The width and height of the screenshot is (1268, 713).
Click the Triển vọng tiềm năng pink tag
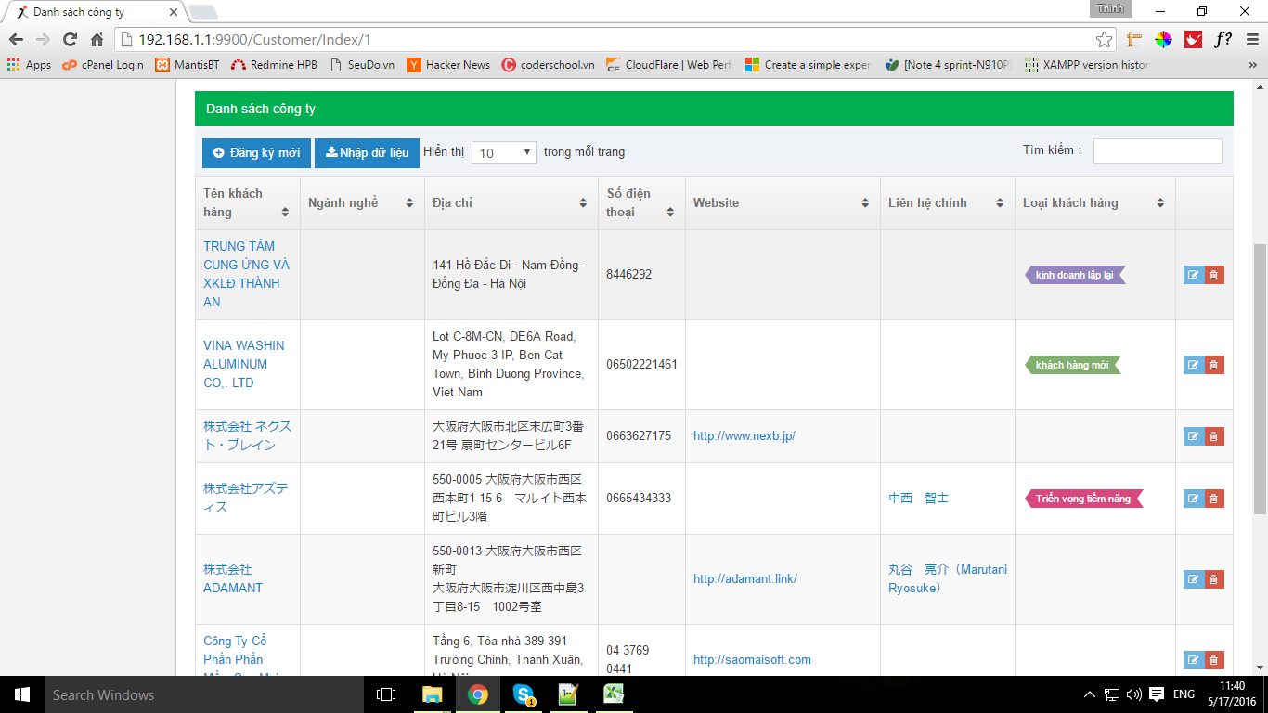coord(1083,499)
